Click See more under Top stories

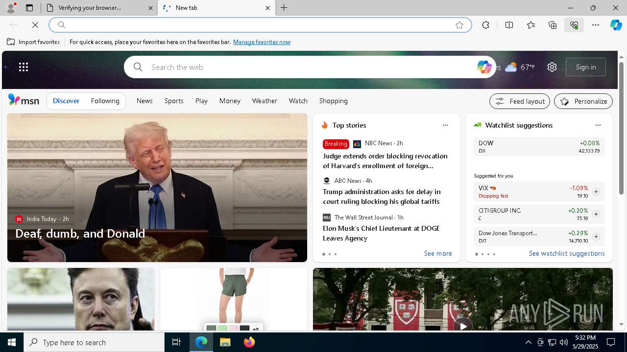pos(438,253)
